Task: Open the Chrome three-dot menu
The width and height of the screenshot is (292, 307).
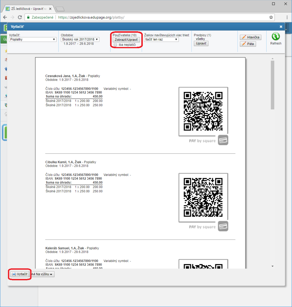Action: 287,17
